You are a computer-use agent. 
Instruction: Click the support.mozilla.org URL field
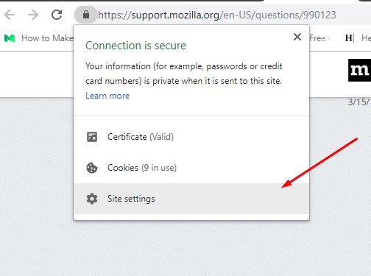pos(217,15)
